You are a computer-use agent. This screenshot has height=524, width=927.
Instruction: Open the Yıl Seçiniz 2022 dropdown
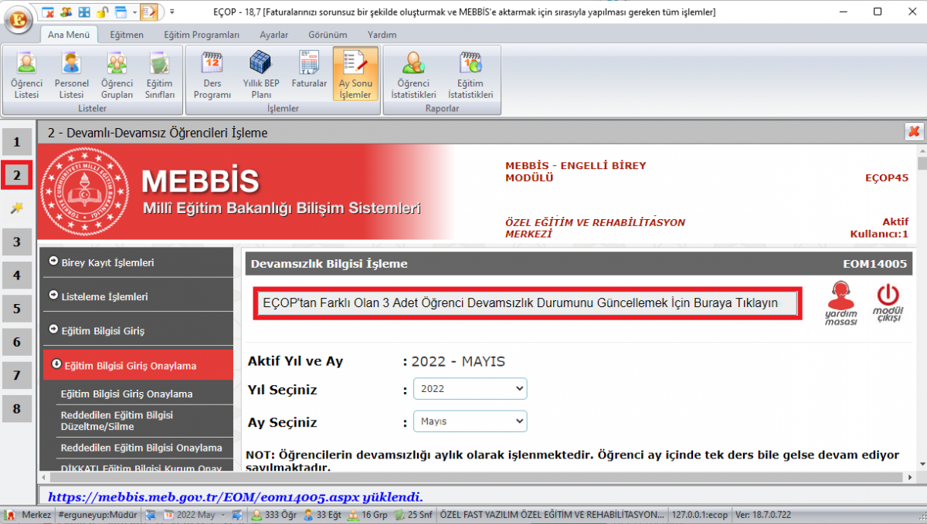(470, 389)
